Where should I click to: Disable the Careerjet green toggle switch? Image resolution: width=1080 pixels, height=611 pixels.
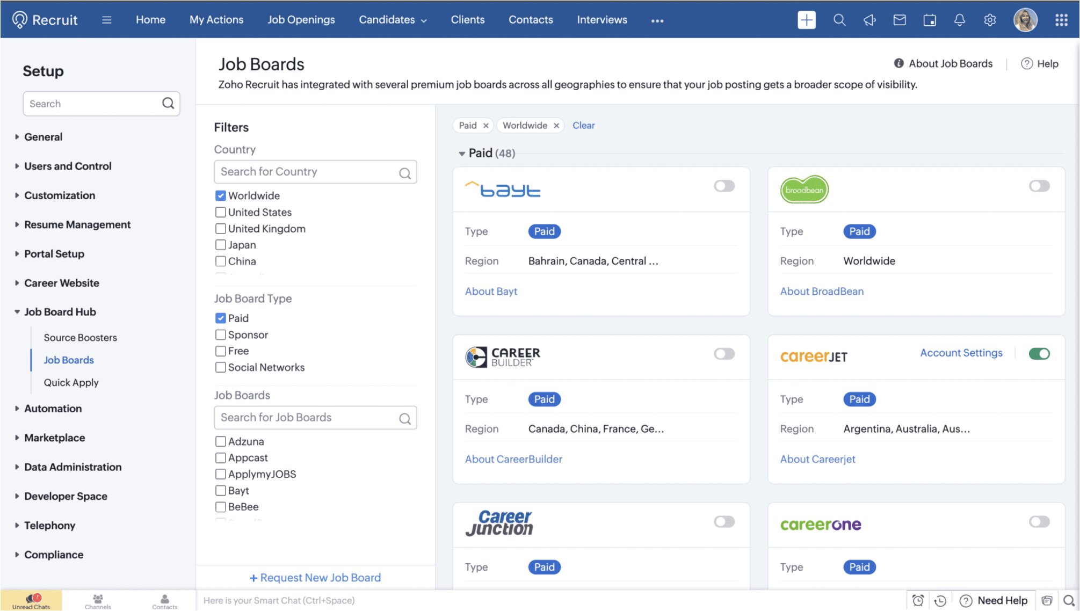point(1039,354)
